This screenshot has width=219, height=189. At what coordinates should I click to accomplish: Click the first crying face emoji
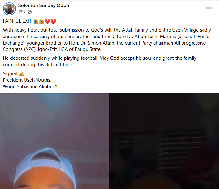36,21
